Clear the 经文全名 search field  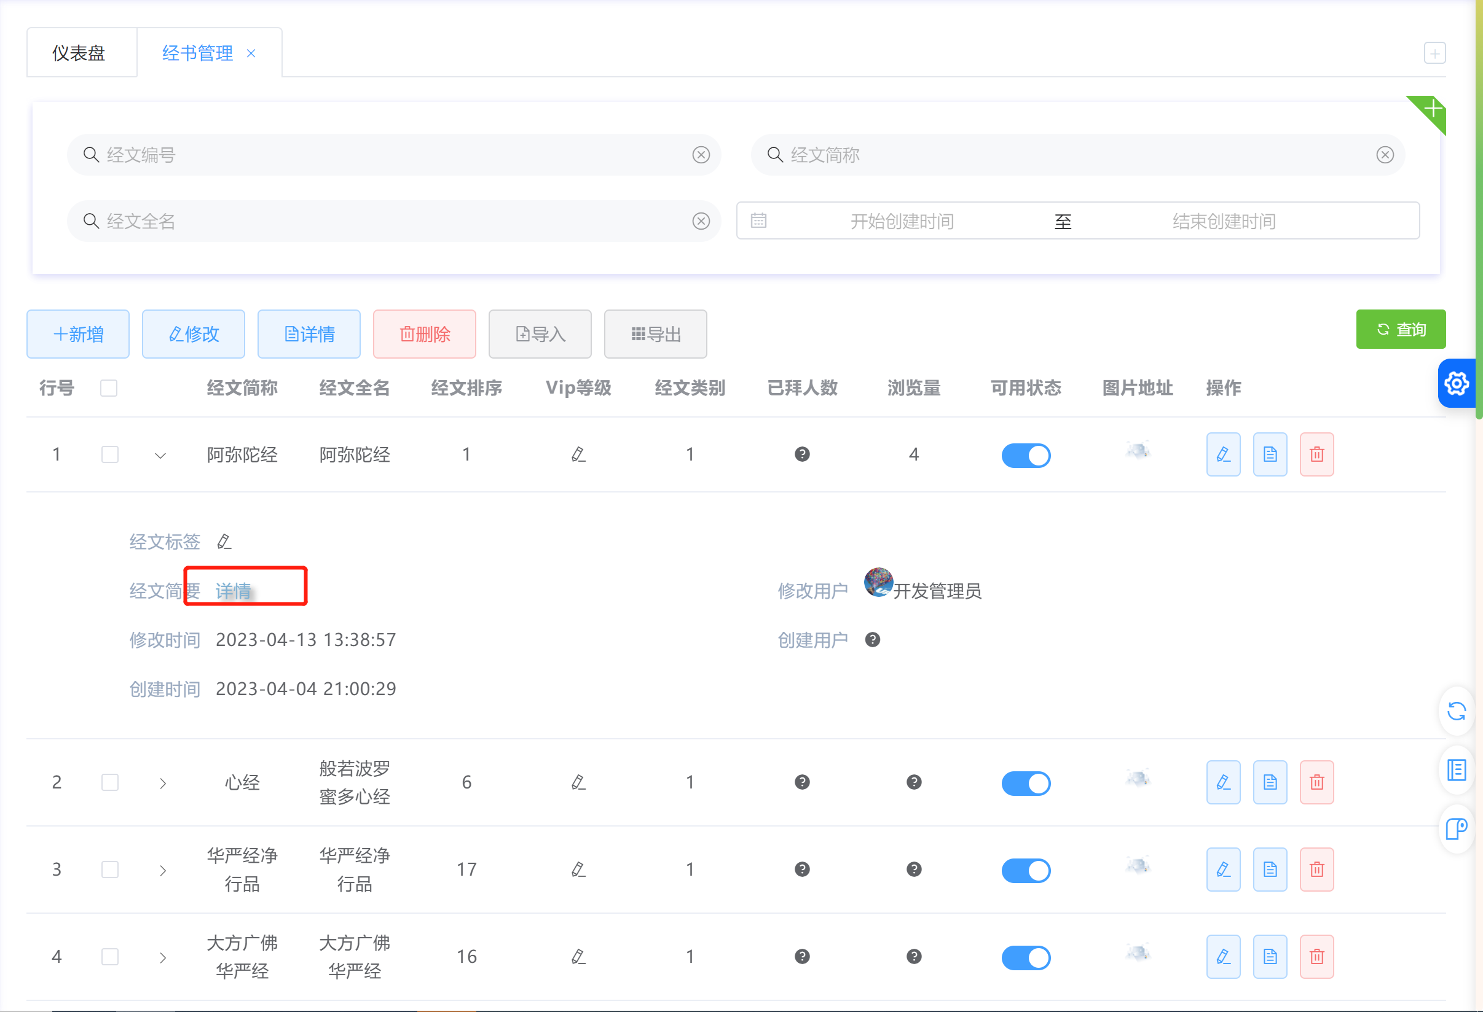click(x=701, y=221)
